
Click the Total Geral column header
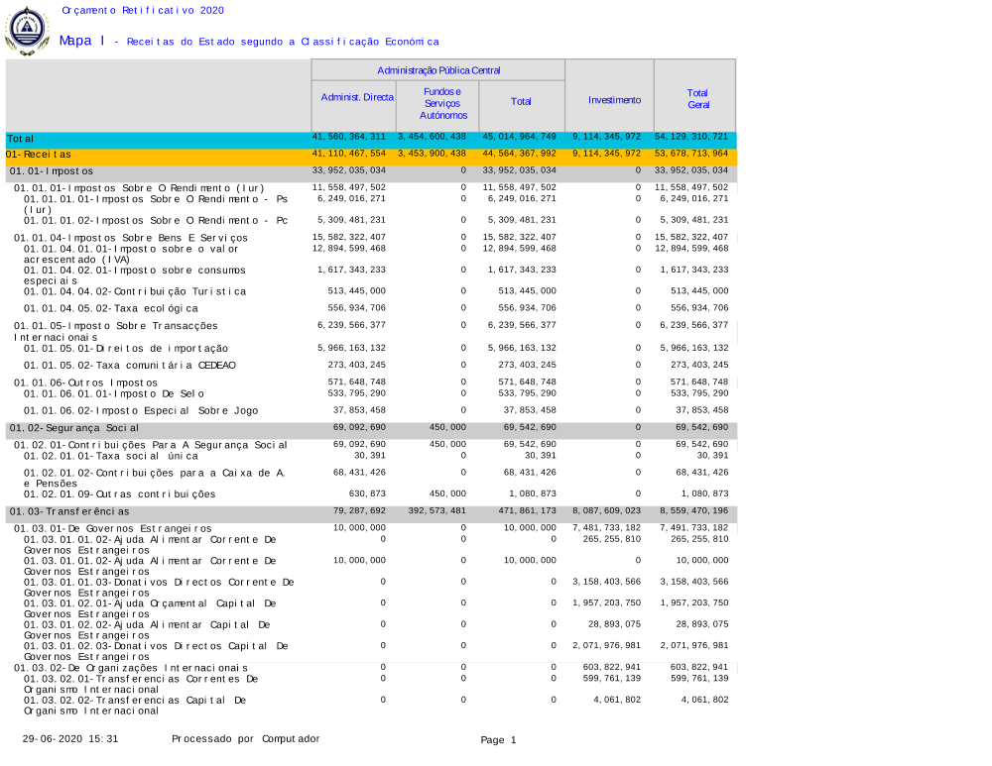pos(697,99)
